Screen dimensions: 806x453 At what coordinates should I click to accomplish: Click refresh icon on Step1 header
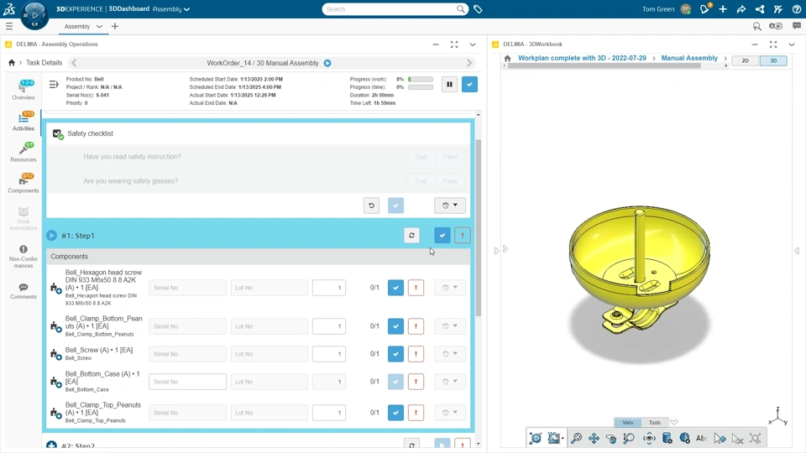point(411,235)
